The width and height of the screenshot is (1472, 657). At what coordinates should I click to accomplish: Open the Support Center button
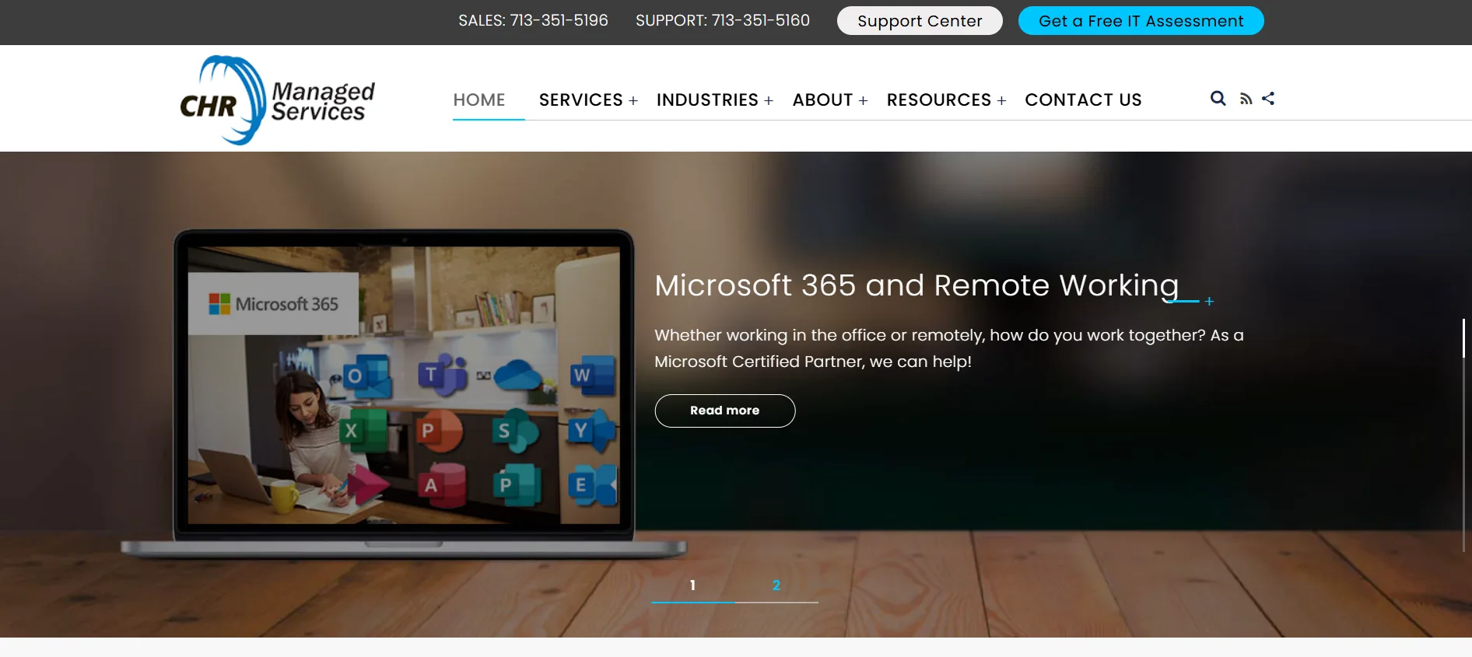tap(920, 21)
